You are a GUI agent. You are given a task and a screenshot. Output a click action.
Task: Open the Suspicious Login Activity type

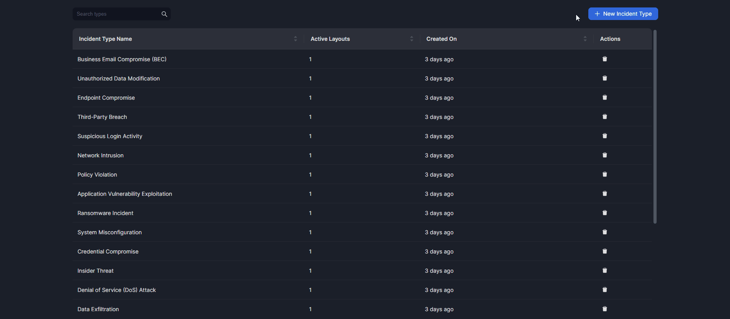point(110,136)
